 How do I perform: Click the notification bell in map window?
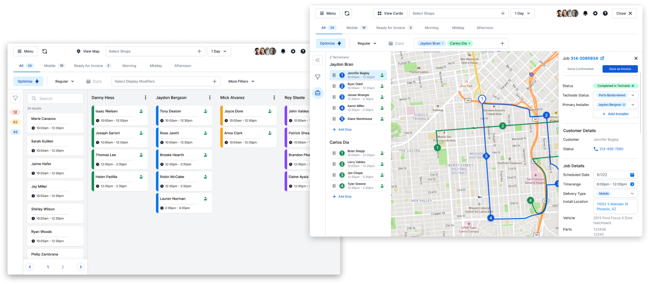585,14
